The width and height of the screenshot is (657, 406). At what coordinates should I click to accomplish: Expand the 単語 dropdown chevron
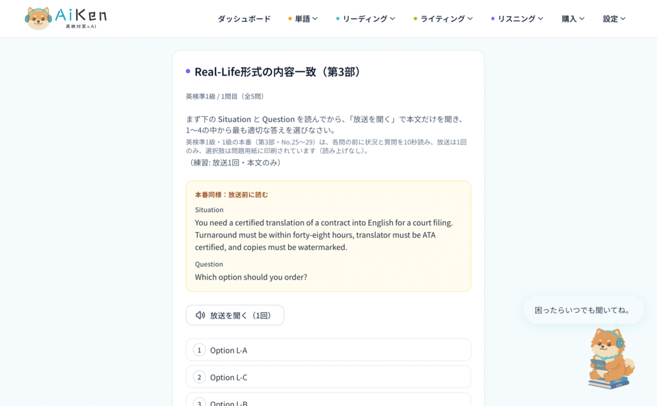[x=315, y=19]
